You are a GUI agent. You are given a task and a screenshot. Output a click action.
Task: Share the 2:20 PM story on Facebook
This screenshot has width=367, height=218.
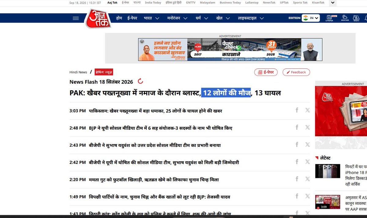[x=297, y=179]
